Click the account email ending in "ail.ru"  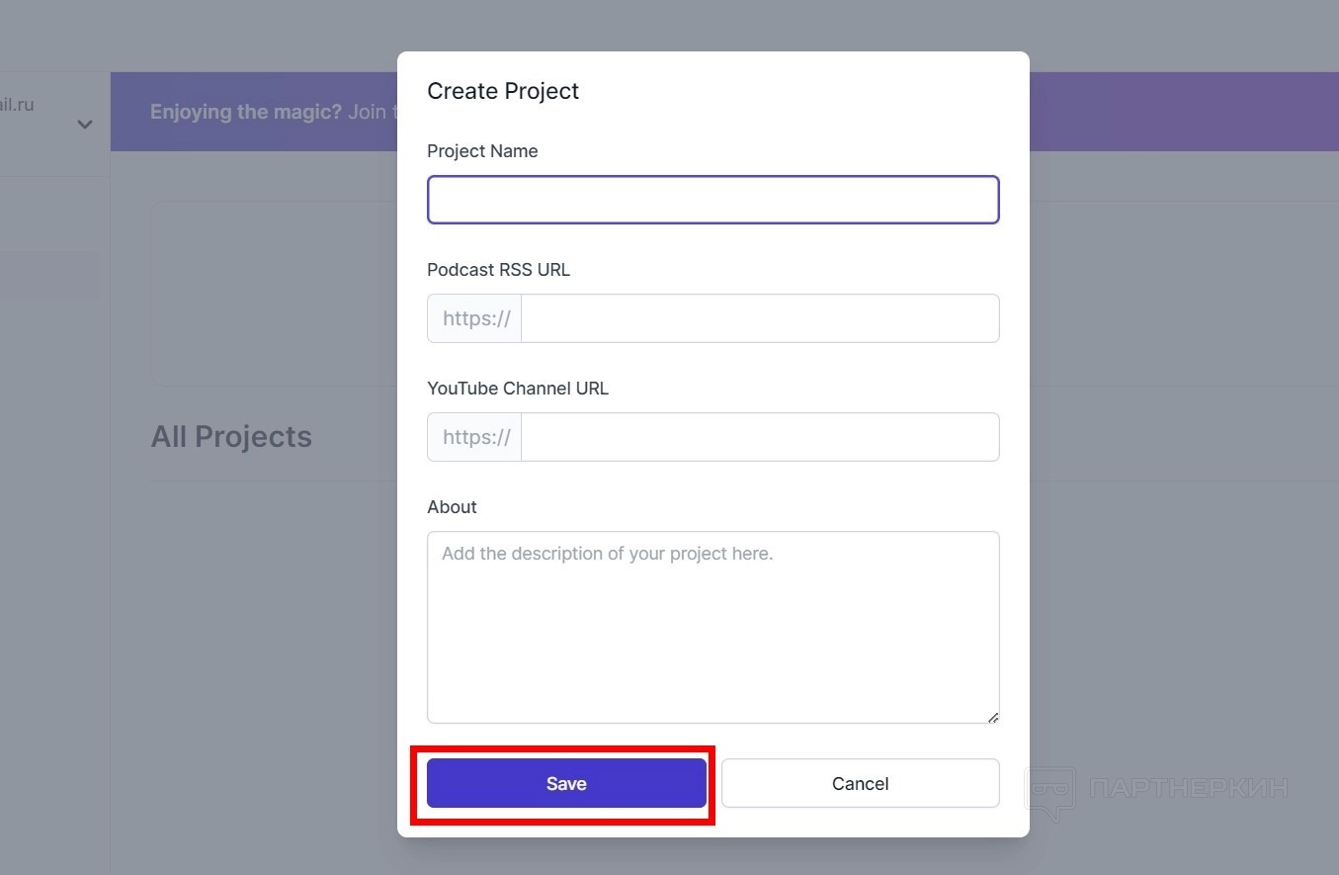(18, 104)
